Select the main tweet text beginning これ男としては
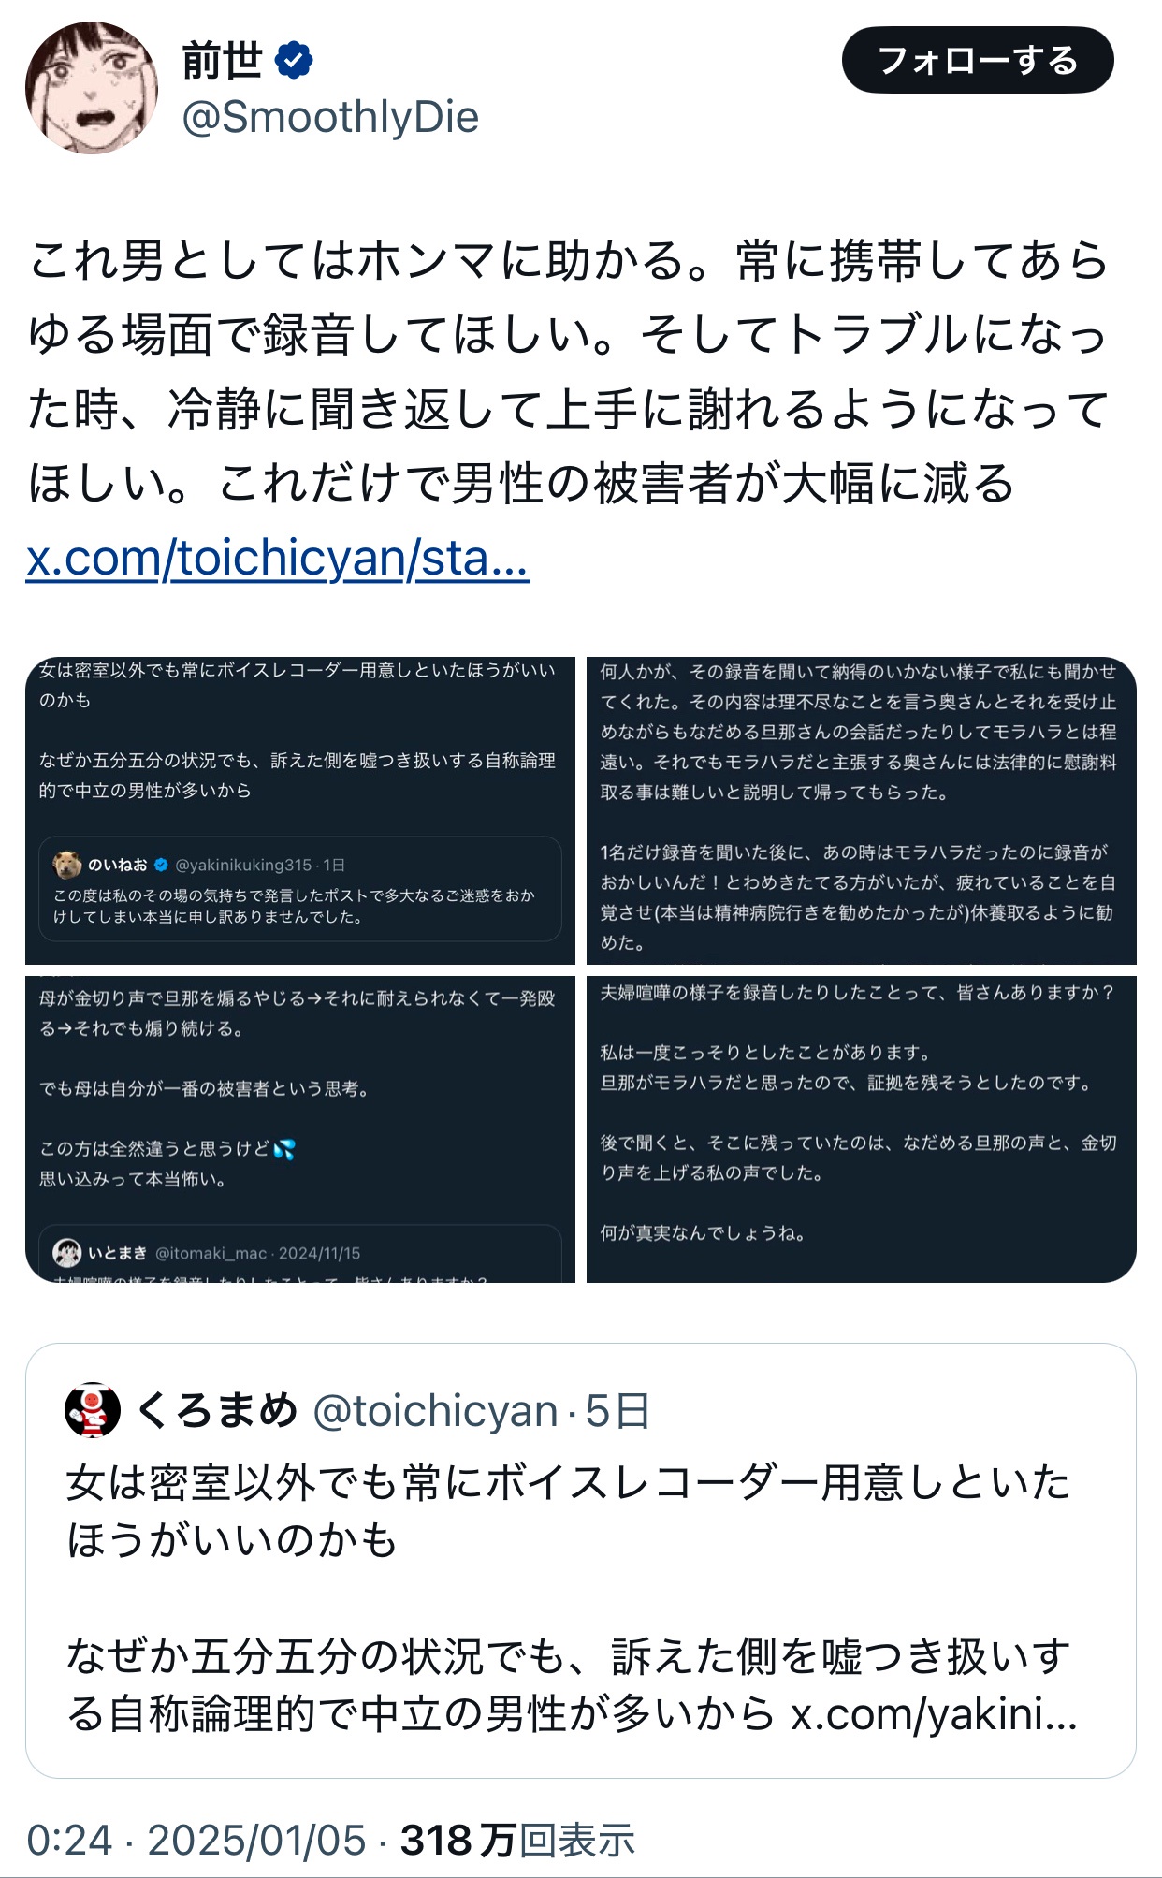This screenshot has height=1878, width=1162. (x=568, y=371)
